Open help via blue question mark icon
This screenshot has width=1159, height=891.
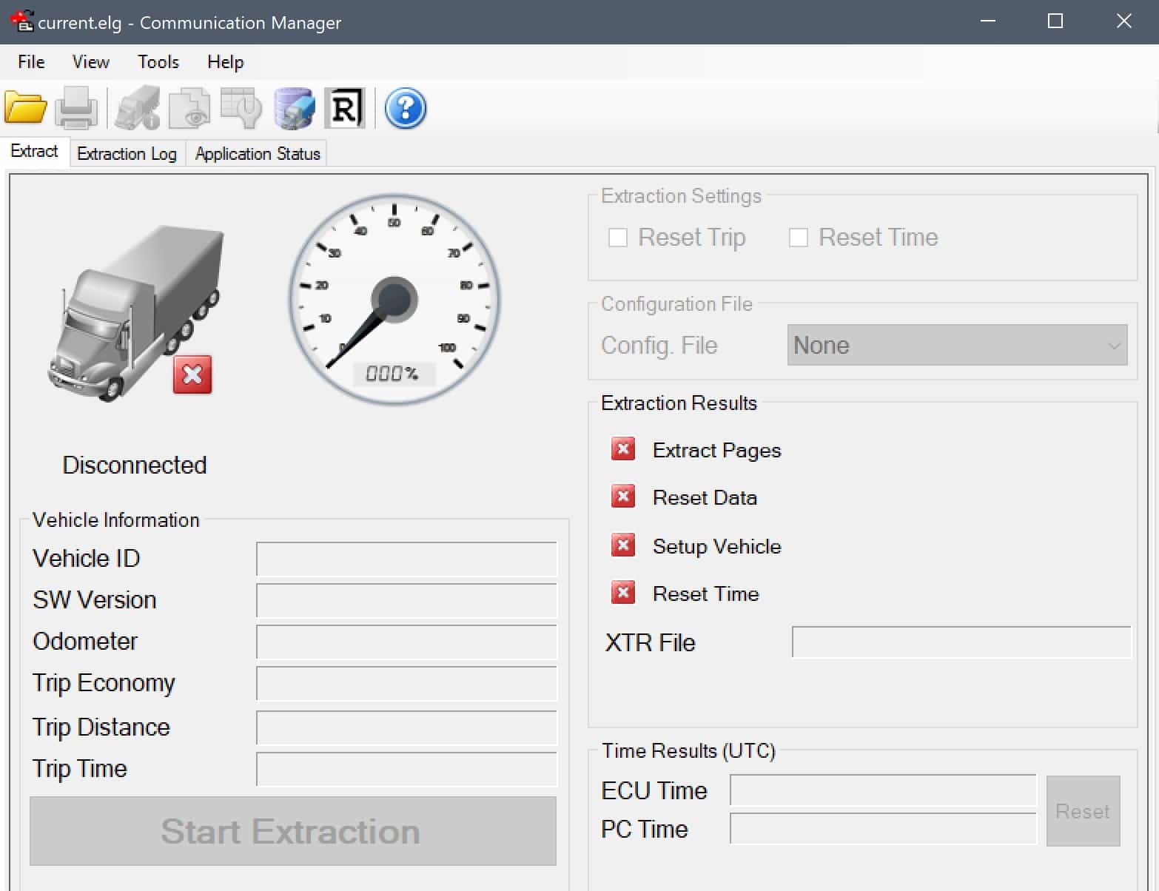point(405,108)
